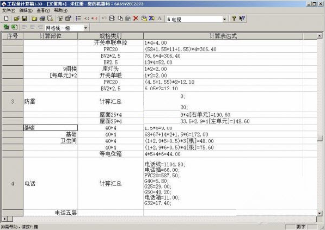Click the 计算表达式 column header
Image resolution: width=325 pixels, height=230 pixels.
tap(223, 36)
